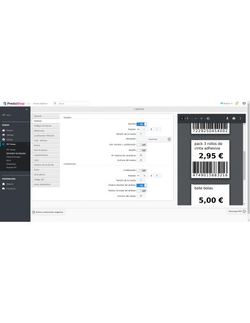The width and height of the screenshot is (250, 323).
Task: Select the Precio tab
Action: tap(45, 145)
